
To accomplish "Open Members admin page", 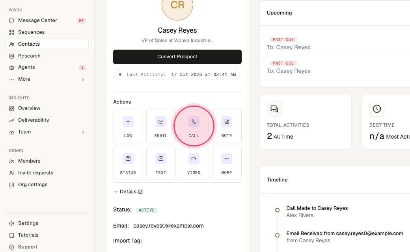I will (x=47, y=161).
